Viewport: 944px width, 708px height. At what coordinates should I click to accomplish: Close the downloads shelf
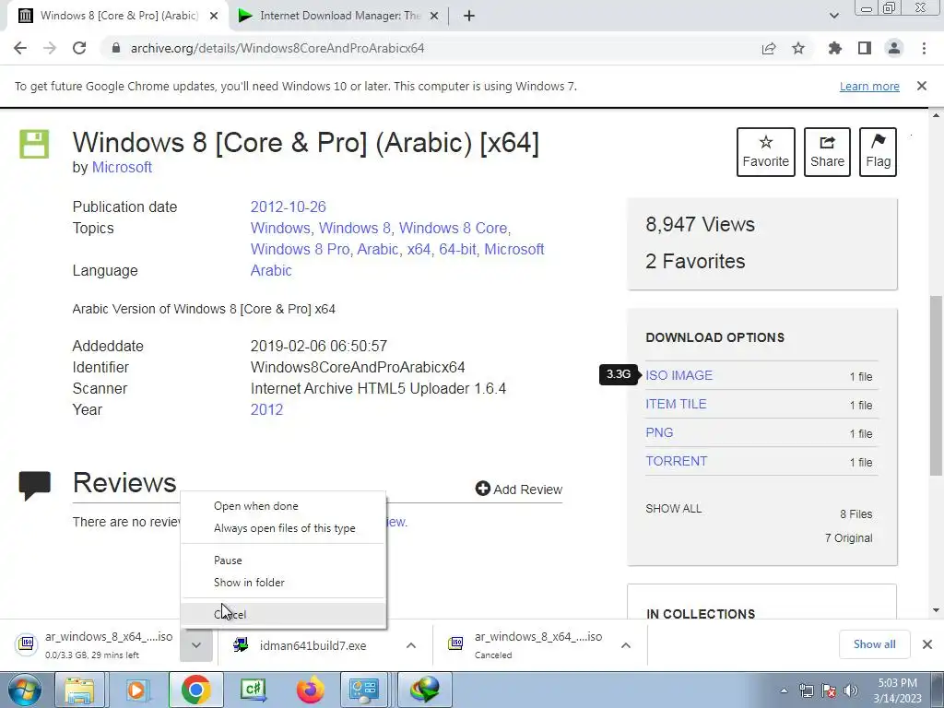927,644
